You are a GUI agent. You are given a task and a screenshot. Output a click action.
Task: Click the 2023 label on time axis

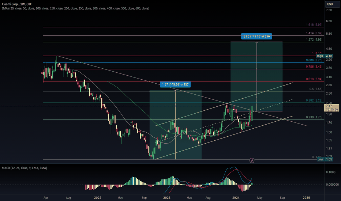tap(167, 197)
